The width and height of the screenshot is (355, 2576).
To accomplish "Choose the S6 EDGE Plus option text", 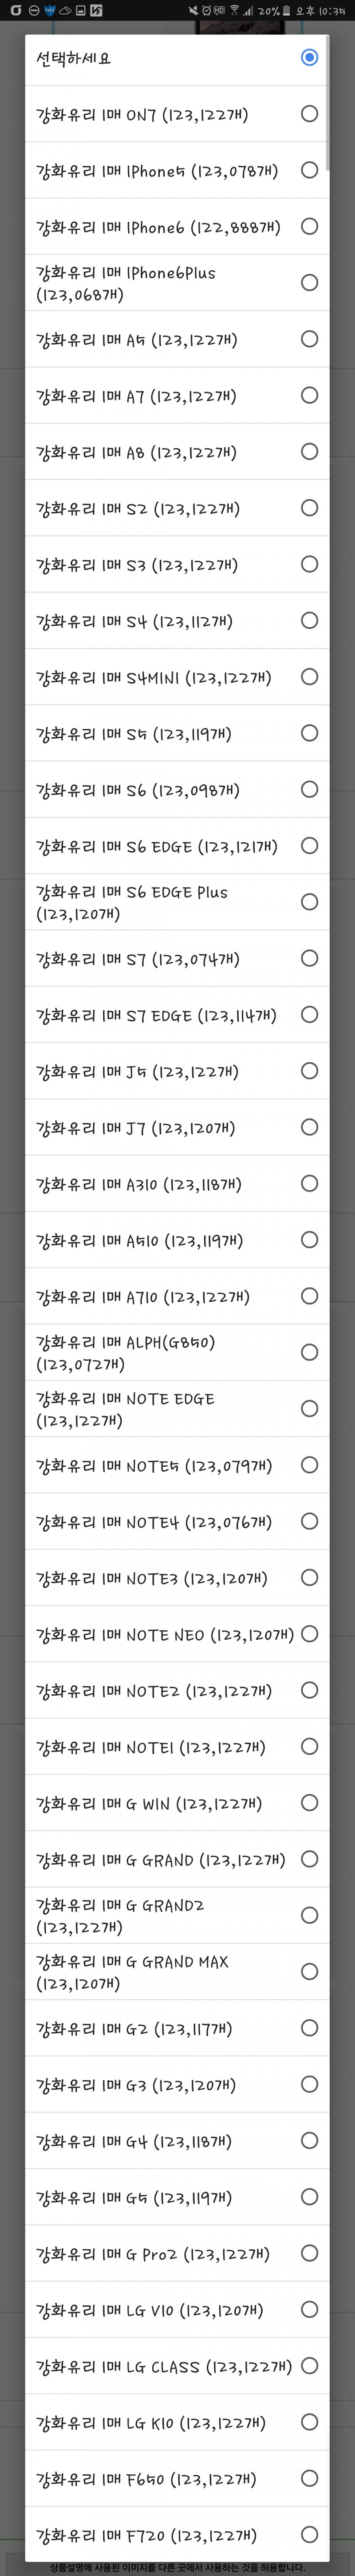I will click(132, 902).
